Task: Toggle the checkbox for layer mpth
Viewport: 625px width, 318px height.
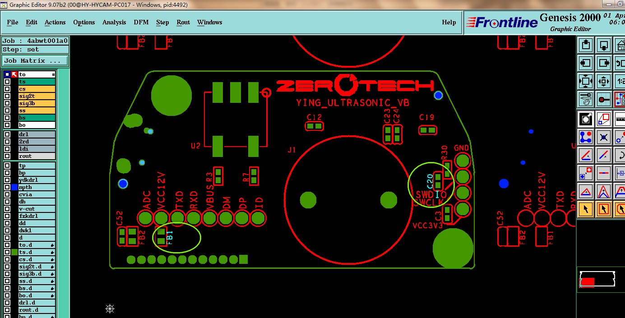Action: [7, 187]
